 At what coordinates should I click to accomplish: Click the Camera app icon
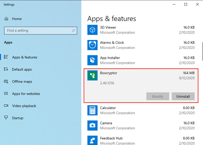coord(92,126)
